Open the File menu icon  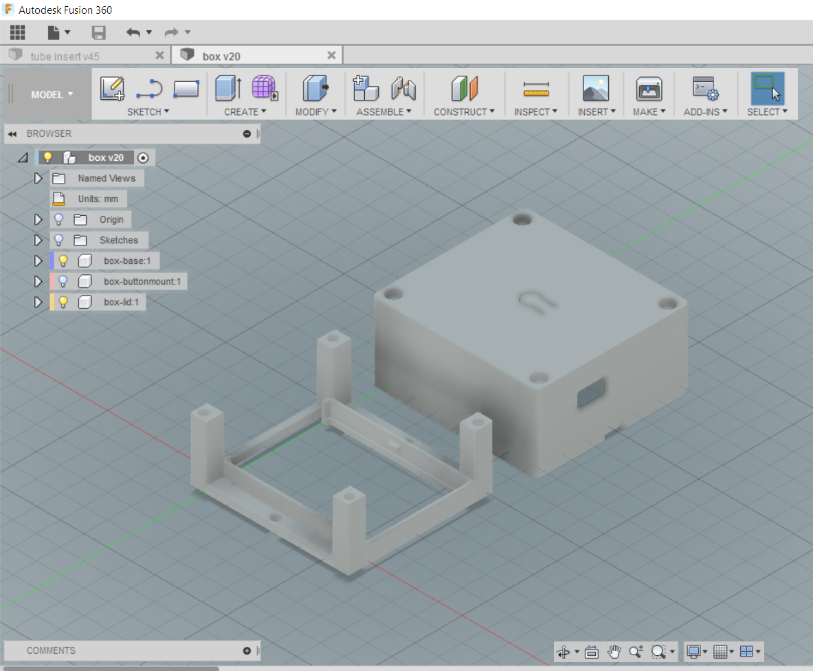point(54,33)
